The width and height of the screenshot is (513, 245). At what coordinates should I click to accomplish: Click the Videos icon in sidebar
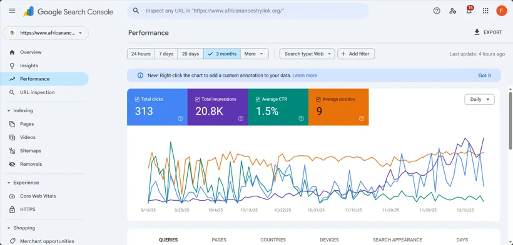[12, 137]
